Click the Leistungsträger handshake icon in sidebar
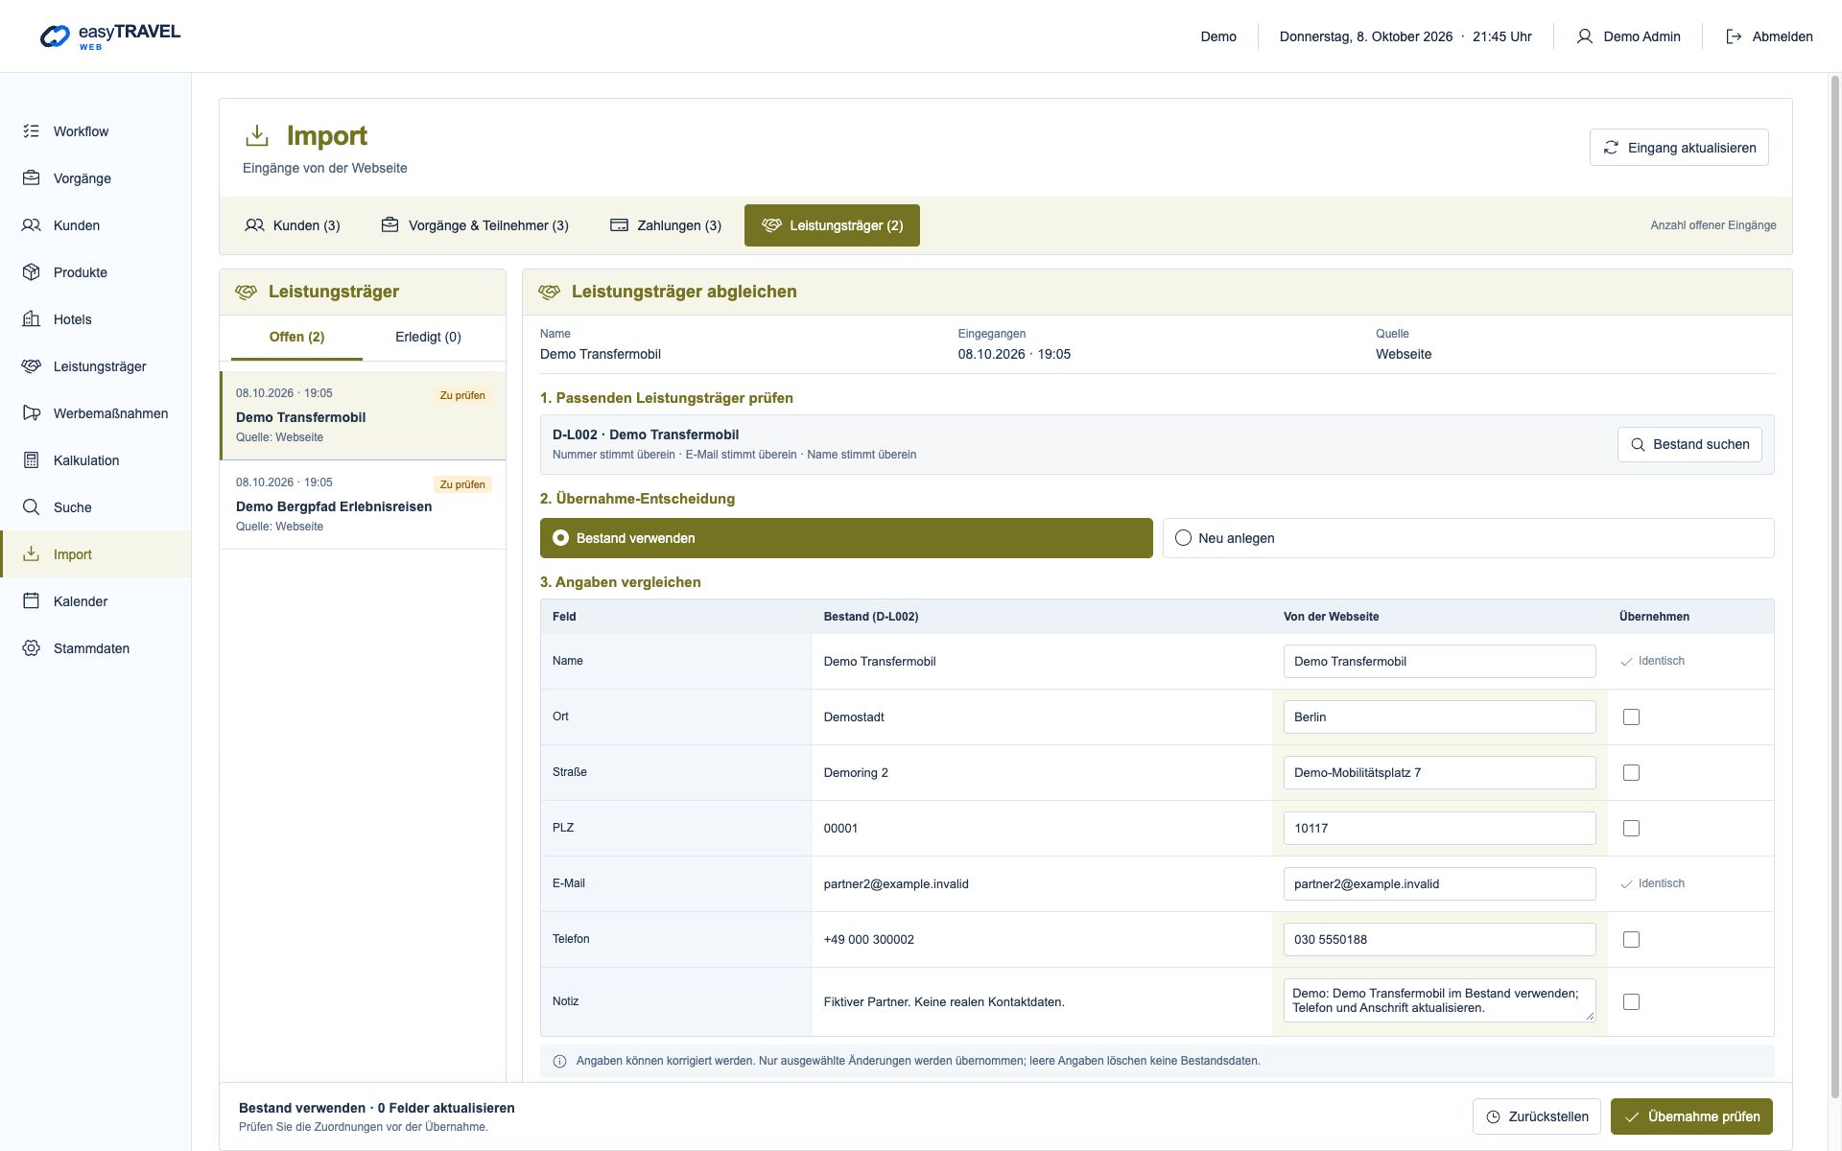Screen dimensions: 1842x1151 [x=32, y=366]
